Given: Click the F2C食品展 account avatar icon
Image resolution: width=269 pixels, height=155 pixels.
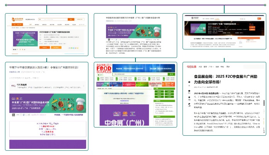Looking at the screenshot, I should point(14,85).
